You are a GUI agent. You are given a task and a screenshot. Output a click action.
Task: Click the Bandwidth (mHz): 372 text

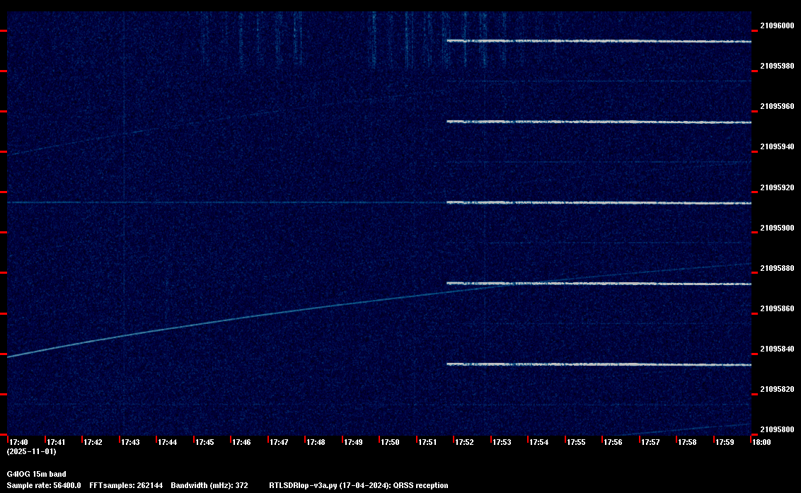(x=209, y=485)
